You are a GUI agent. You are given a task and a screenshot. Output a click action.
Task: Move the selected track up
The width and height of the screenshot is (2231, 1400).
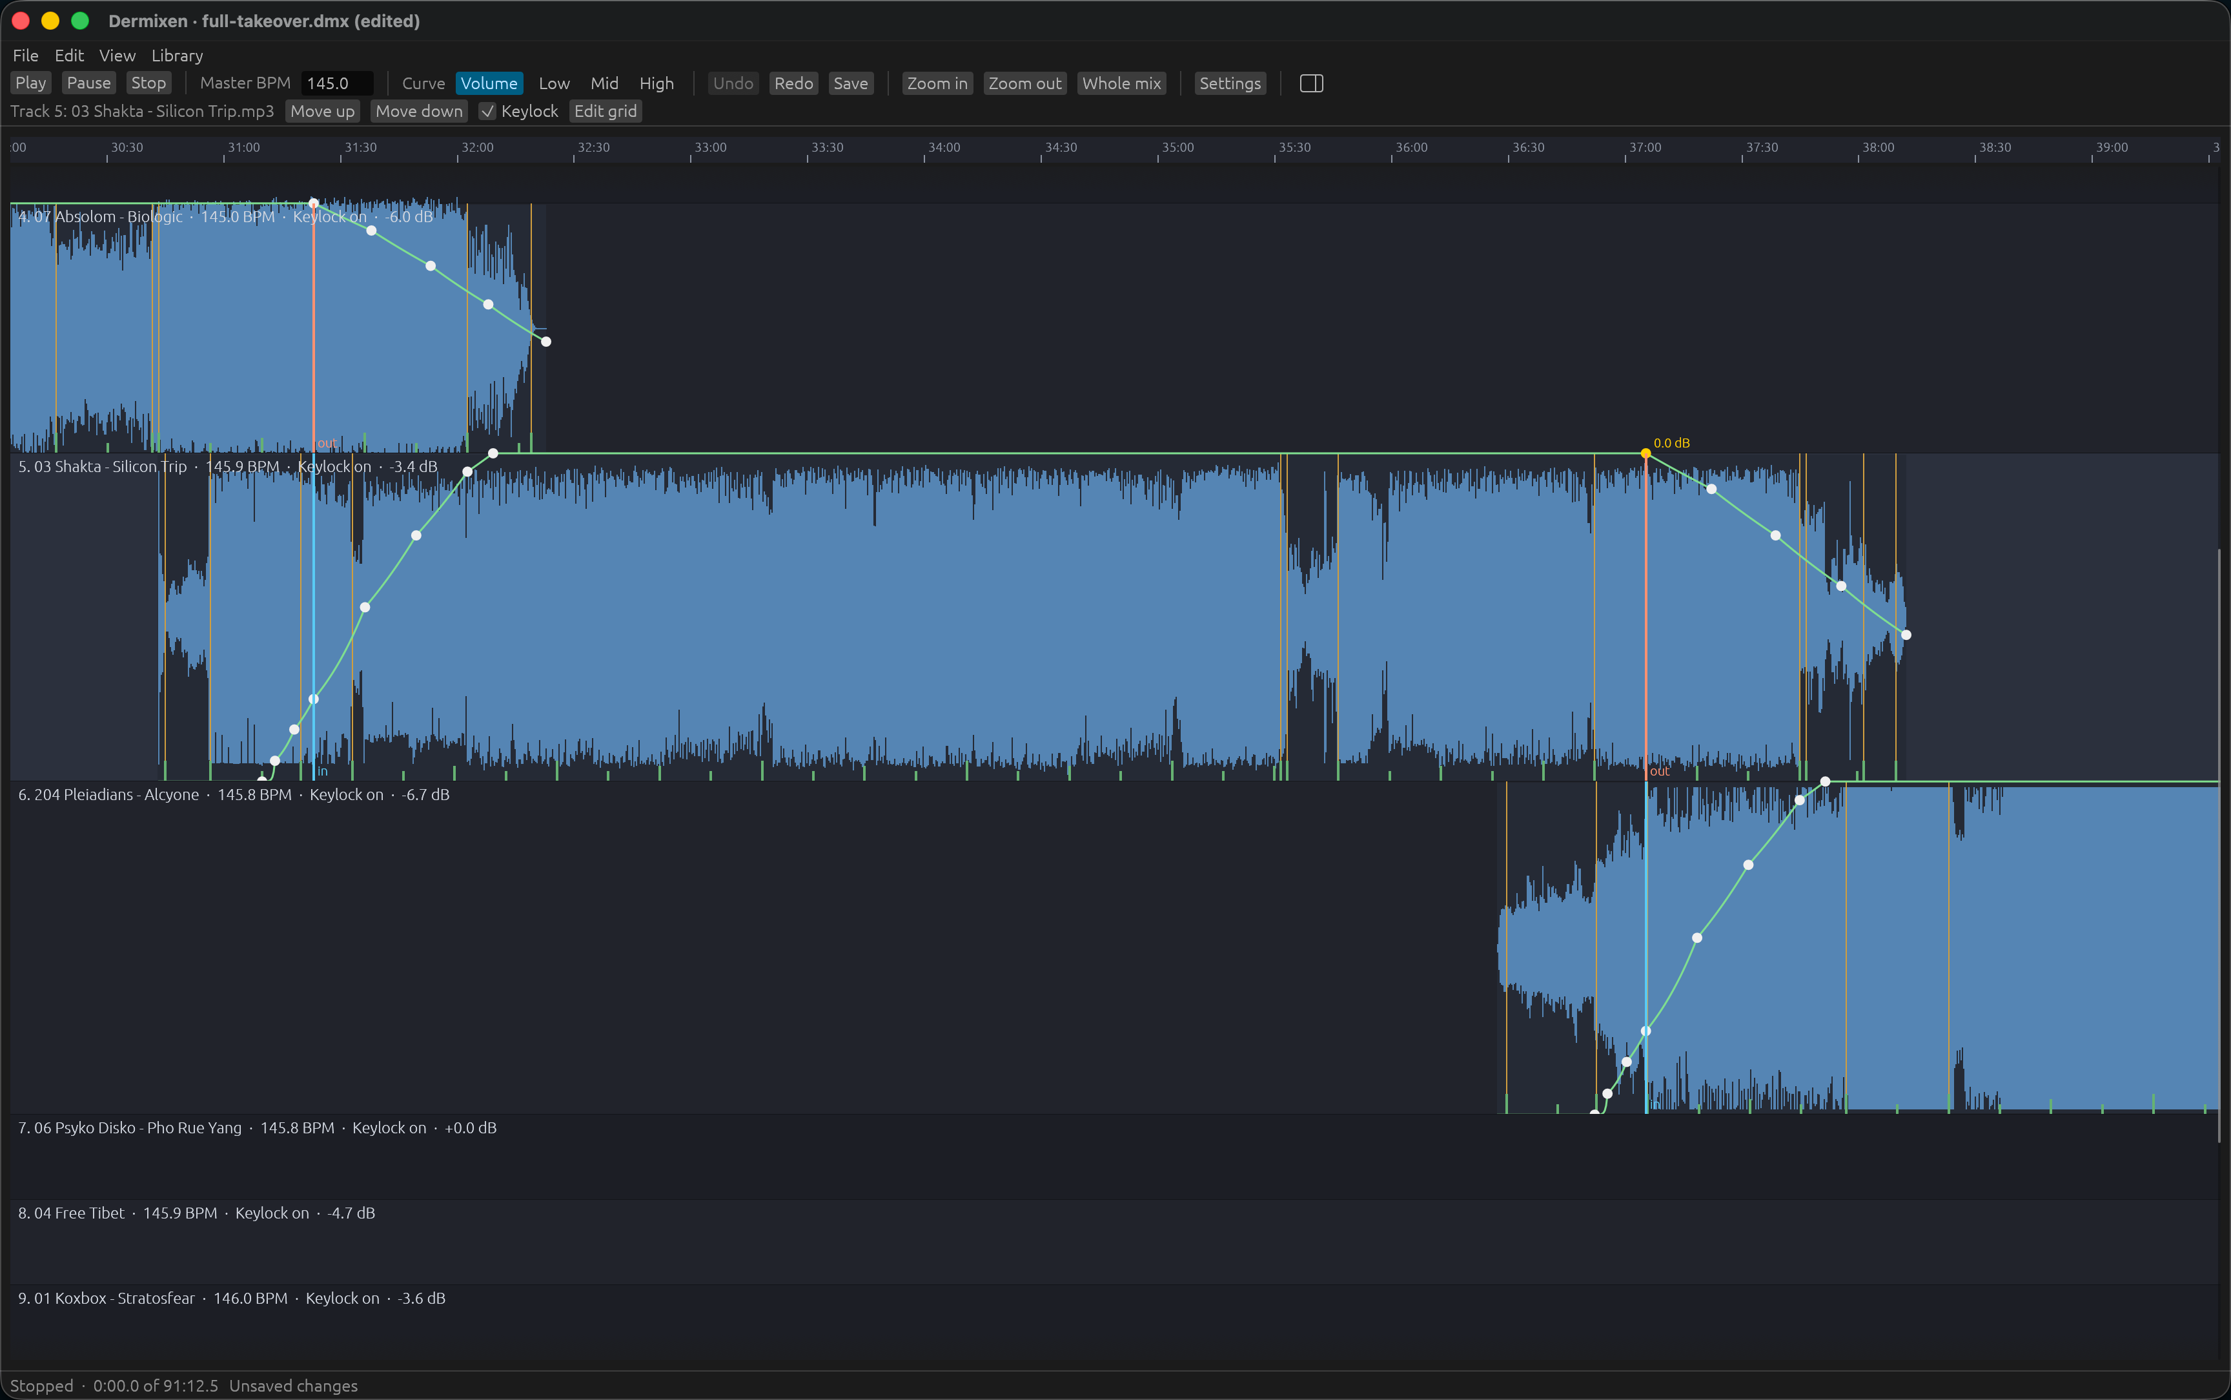click(322, 111)
